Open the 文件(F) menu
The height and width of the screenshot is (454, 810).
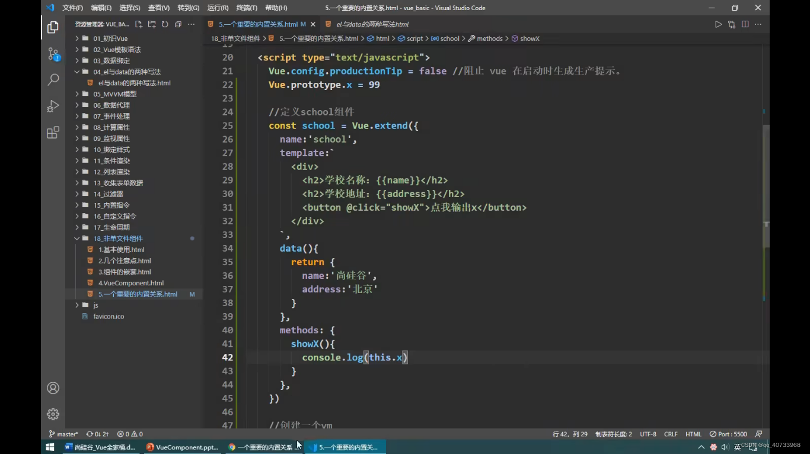pos(72,8)
